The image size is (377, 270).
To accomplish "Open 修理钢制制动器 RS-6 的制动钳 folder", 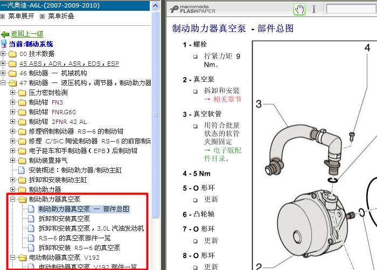I will [76, 131].
